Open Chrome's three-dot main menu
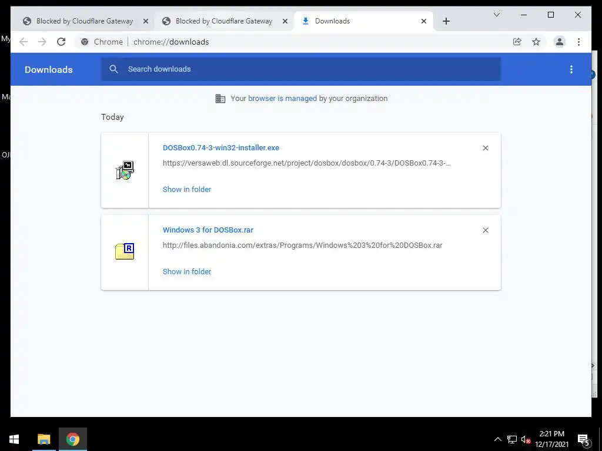 [x=578, y=42]
